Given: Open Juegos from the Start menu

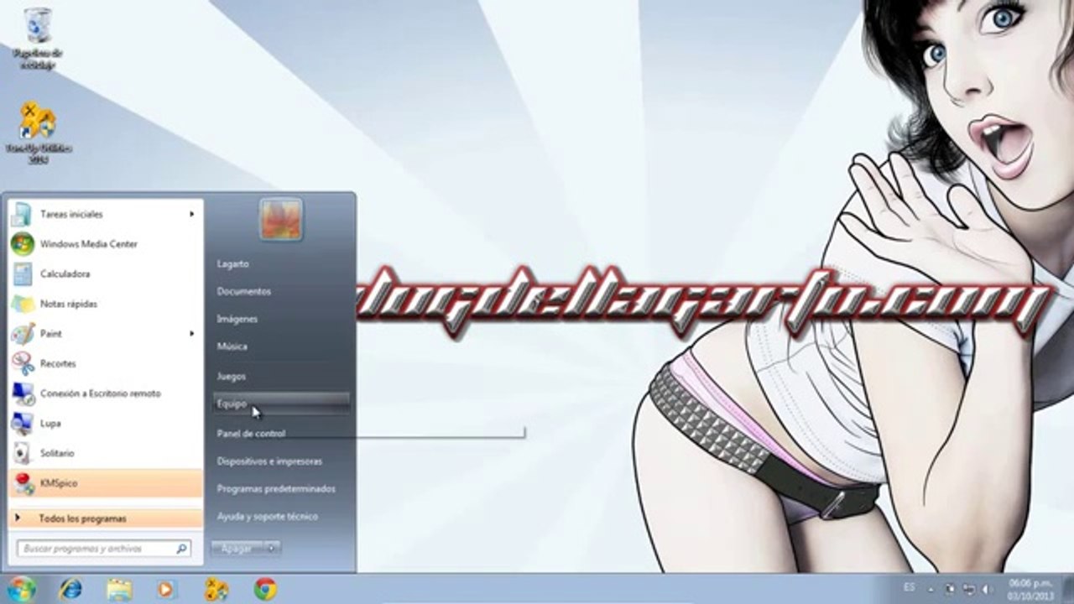Looking at the screenshot, I should 231,376.
